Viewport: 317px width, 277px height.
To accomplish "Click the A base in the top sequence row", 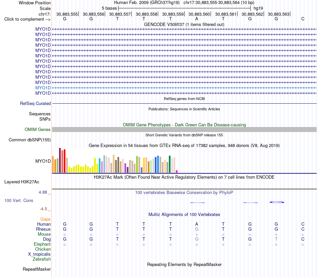I will coord(197,19).
